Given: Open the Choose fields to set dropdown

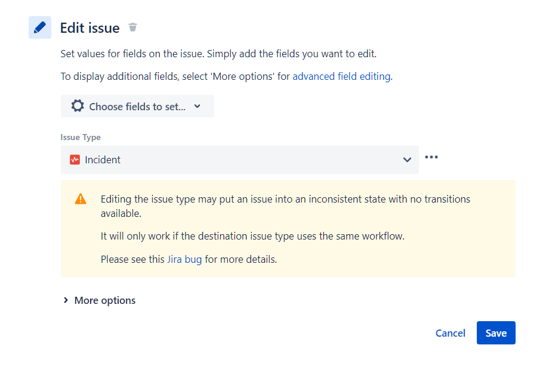Looking at the screenshot, I should [137, 107].
